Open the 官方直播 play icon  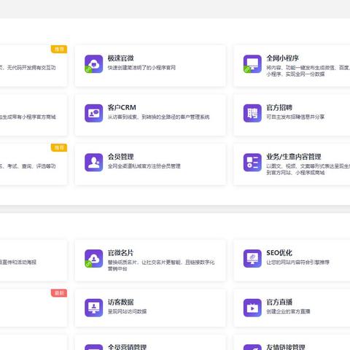click(252, 308)
